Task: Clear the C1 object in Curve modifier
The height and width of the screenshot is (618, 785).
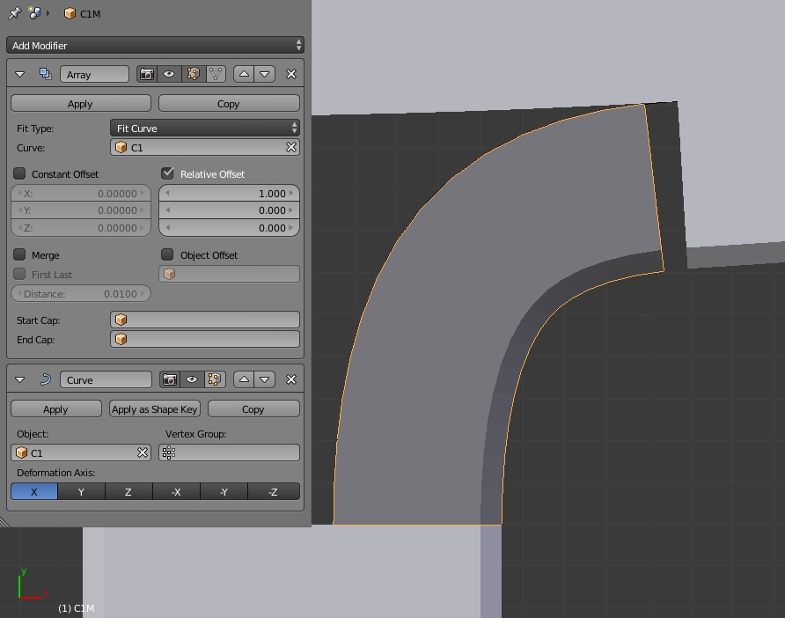Action: click(143, 452)
